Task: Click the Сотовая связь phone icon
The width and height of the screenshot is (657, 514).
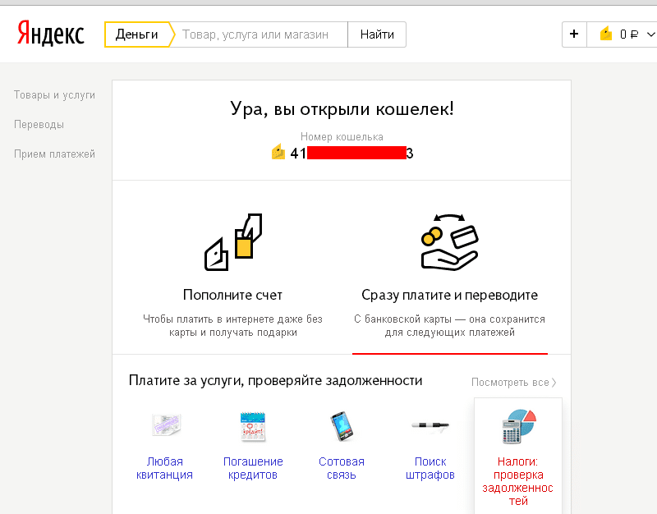Action: point(342,426)
